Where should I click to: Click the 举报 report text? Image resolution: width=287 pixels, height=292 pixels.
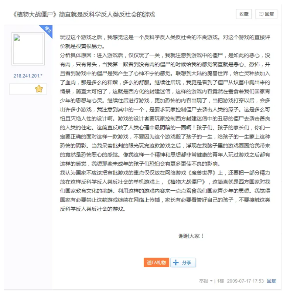point(204,281)
